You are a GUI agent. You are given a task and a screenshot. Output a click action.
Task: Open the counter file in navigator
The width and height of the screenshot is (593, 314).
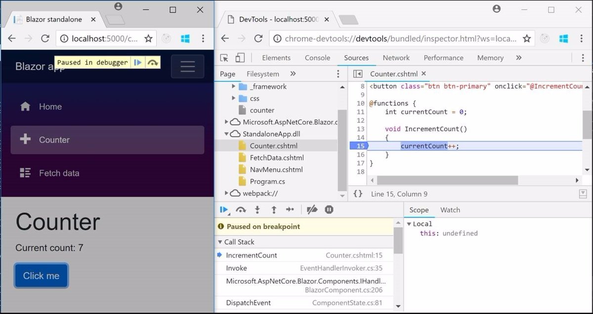tap(262, 110)
